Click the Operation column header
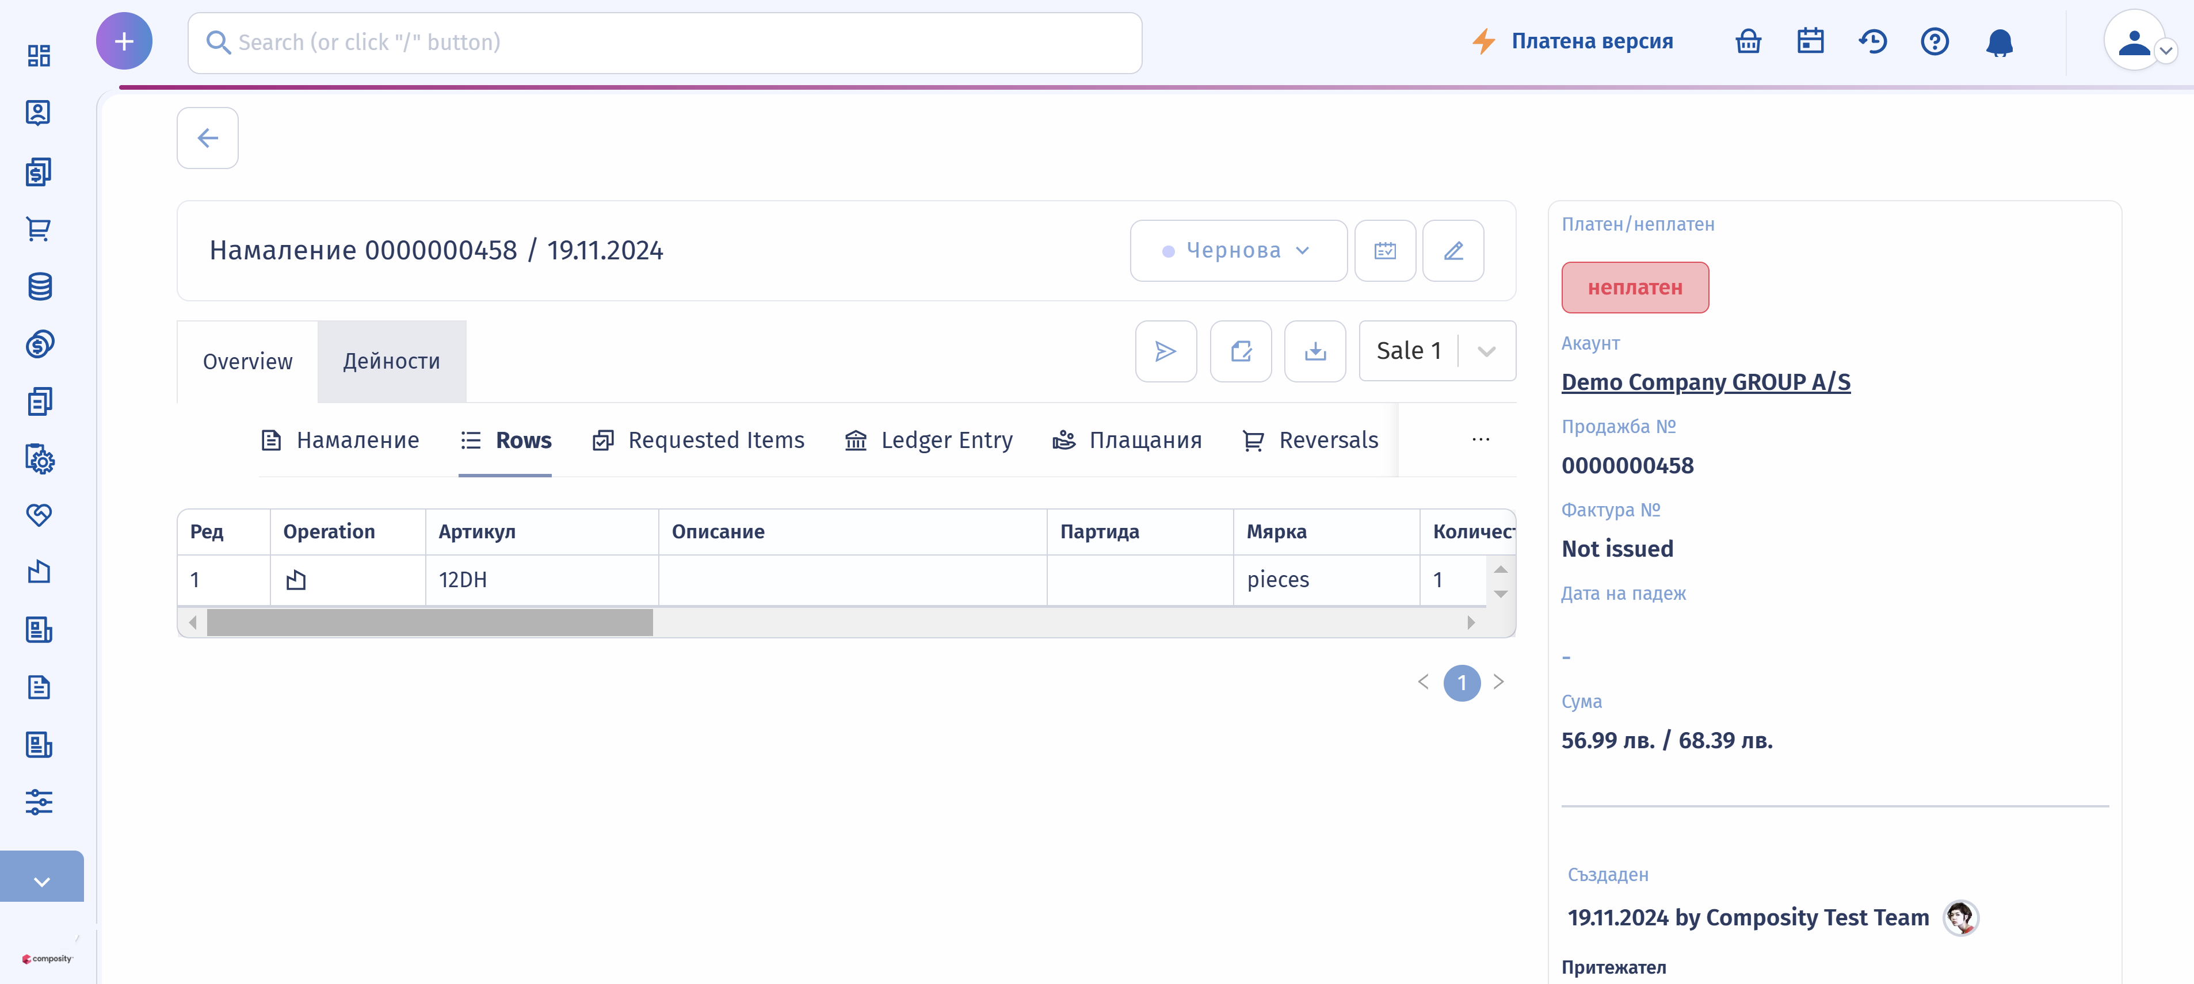This screenshot has height=984, width=2194. [348, 532]
